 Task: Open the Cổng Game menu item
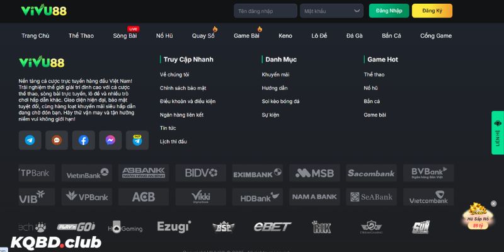(x=435, y=36)
